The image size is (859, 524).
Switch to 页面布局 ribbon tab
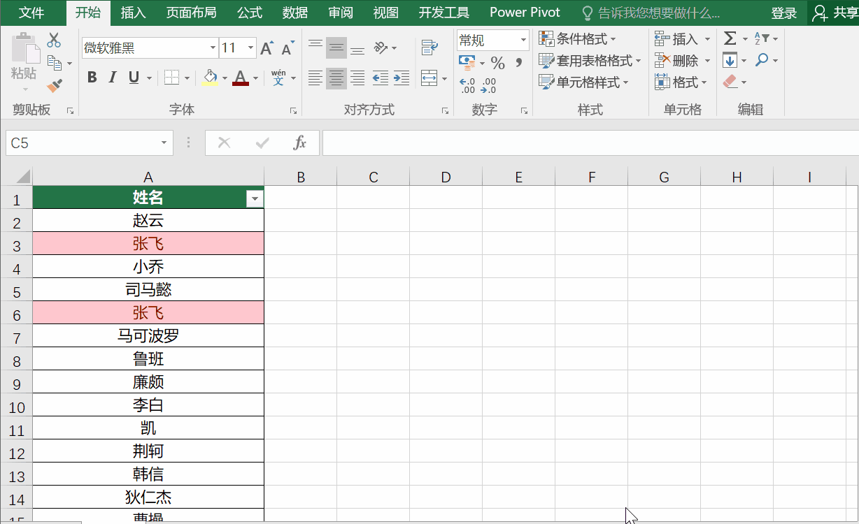tap(191, 13)
